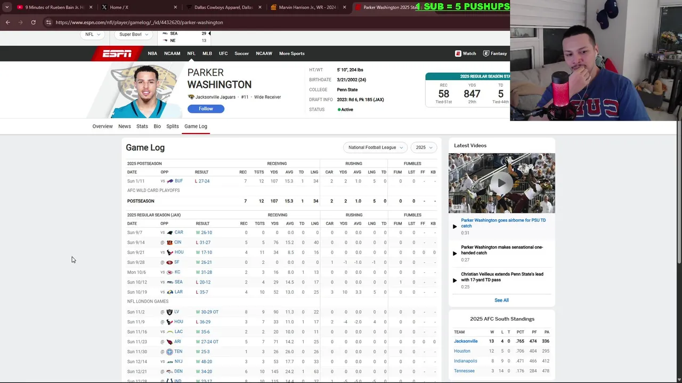682x383 pixels.
Task: Open the NCAAM menu in ESPN nav
Action: tap(172, 53)
